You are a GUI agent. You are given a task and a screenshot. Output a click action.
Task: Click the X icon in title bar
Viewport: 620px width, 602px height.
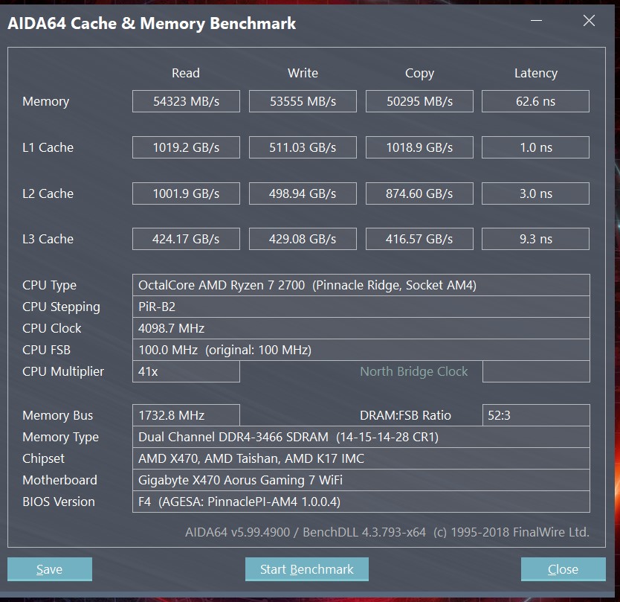click(x=589, y=21)
